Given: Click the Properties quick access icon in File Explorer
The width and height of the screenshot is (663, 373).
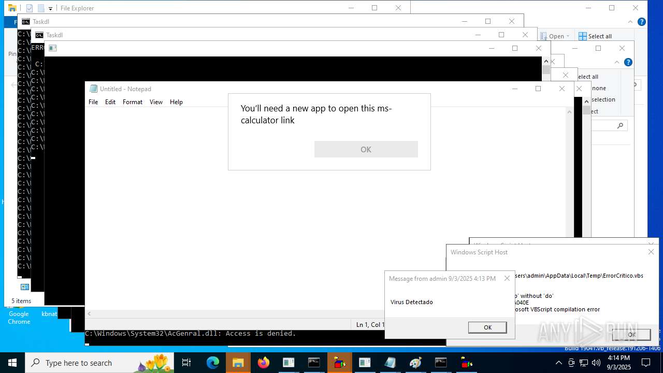Looking at the screenshot, I should (30, 8).
